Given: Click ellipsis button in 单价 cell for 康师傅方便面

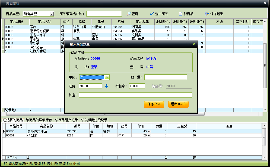Looking at the screenshot, I should 149,131.
